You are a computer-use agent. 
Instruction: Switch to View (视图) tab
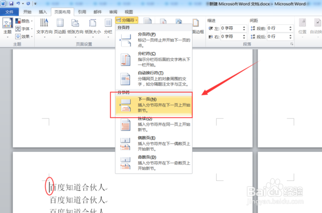[129, 12]
